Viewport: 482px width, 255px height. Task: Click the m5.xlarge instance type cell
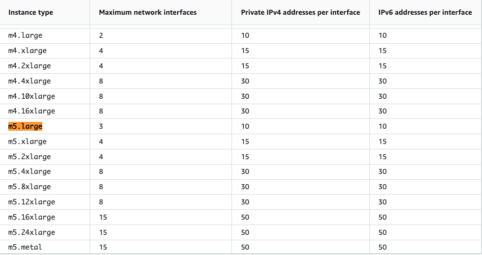28,142
